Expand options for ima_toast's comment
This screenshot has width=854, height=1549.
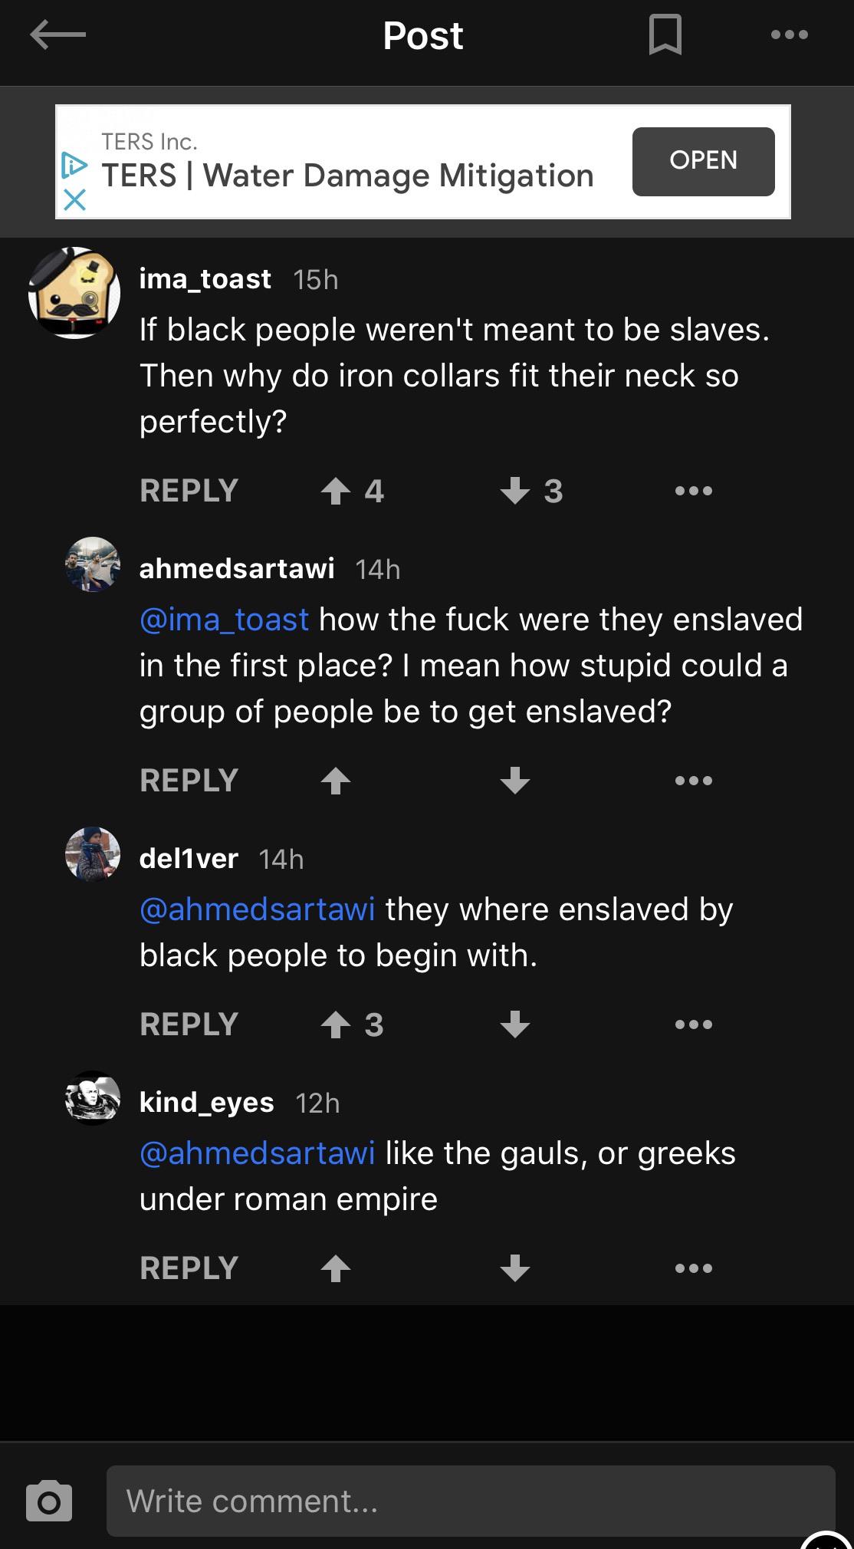click(693, 490)
